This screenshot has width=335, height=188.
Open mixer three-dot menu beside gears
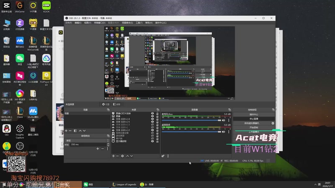[168, 156]
